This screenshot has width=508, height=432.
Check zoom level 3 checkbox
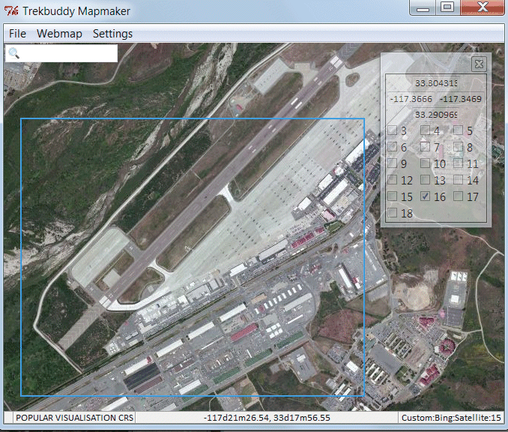(x=392, y=130)
